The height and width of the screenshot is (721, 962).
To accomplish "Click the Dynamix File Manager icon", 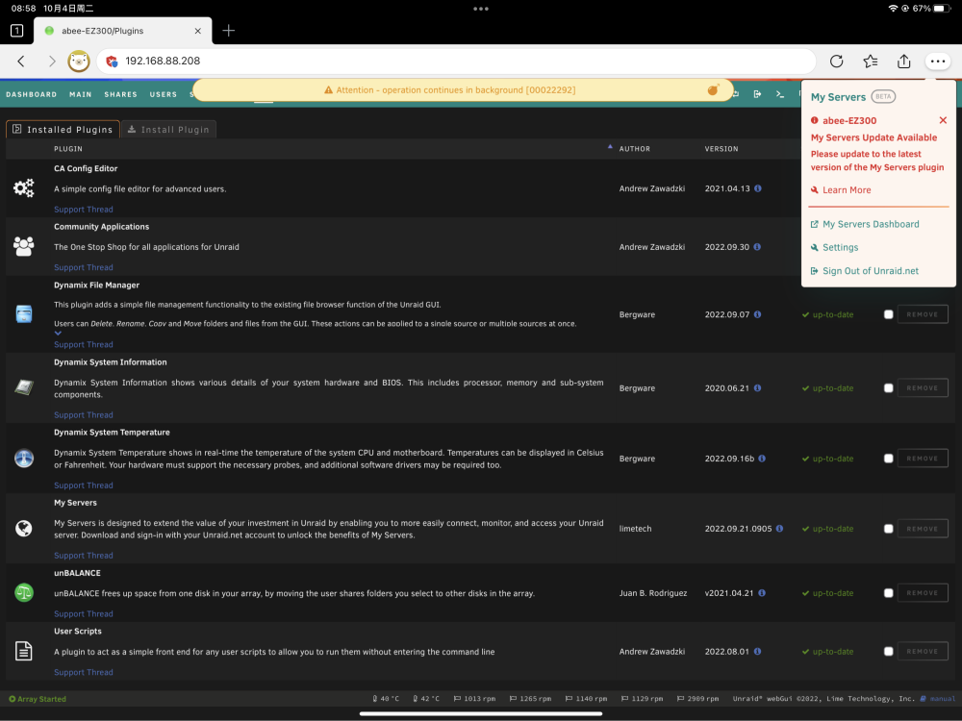I will pyautogui.click(x=24, y=314).
